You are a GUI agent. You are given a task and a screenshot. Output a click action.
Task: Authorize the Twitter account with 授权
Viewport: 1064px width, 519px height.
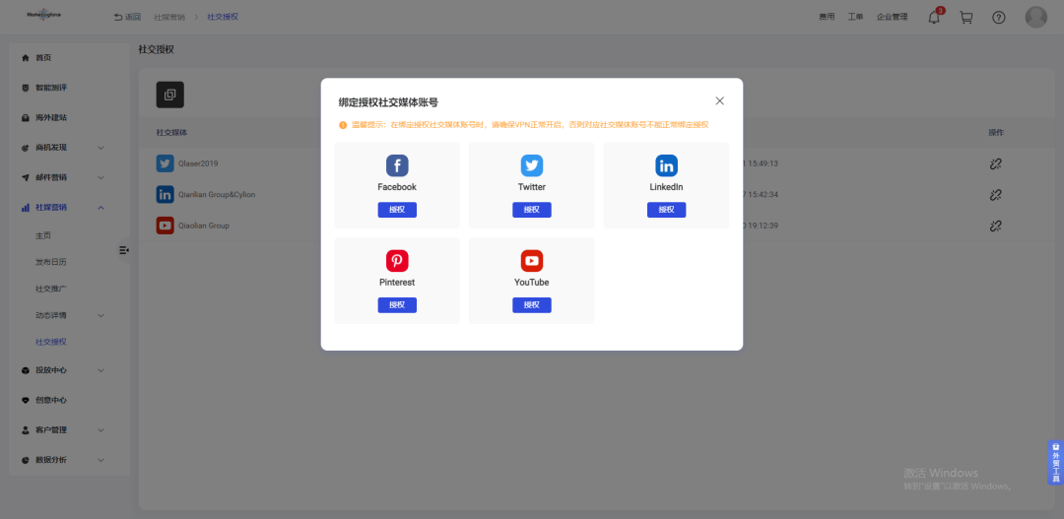pos(531,210)
